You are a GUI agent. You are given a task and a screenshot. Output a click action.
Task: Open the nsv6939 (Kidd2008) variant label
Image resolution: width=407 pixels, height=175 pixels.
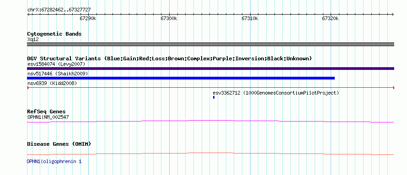52,83
